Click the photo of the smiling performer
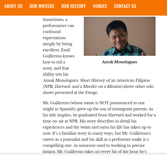Viewport: 167px width, 155px height. (x=120, y=36)
